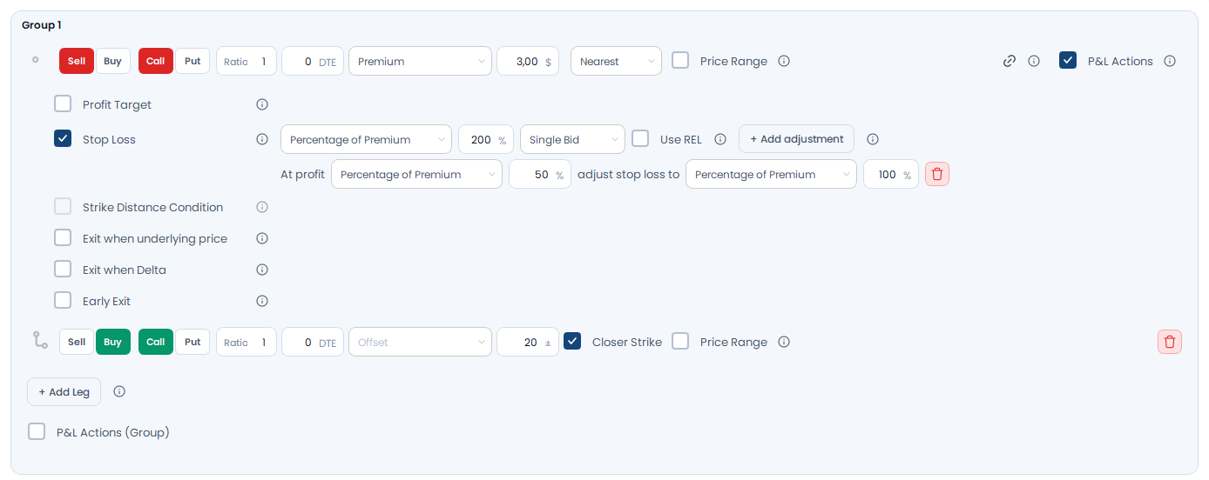Select Put on the second leg
The width and height of the screenshot is (1209, 480).
[192, 342]
